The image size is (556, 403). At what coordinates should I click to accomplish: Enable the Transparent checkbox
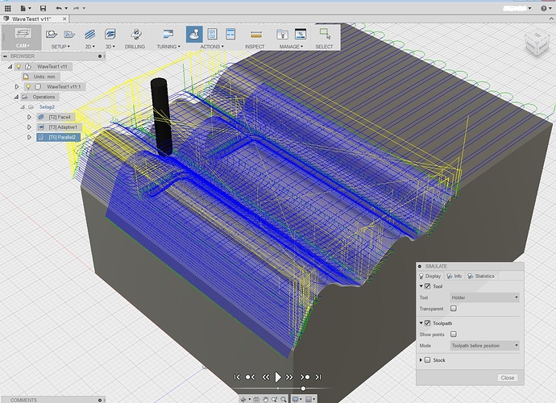point(453,309)
